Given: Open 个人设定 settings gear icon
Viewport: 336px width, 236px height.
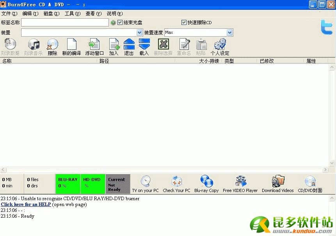Looking at the screenshot, I should click(x=220, y=45).
